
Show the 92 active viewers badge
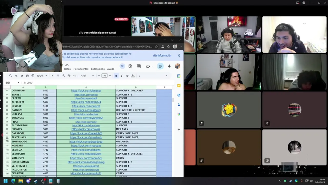[x=122, y=66]
